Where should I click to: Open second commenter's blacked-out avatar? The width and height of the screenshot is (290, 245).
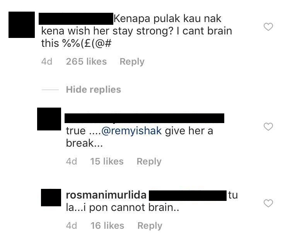pyautogui.click(x=49, y=119)
